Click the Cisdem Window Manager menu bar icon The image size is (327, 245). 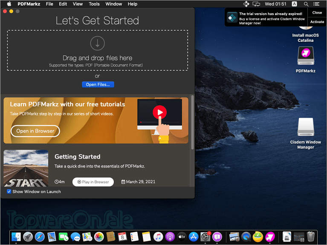coord(246,4)
